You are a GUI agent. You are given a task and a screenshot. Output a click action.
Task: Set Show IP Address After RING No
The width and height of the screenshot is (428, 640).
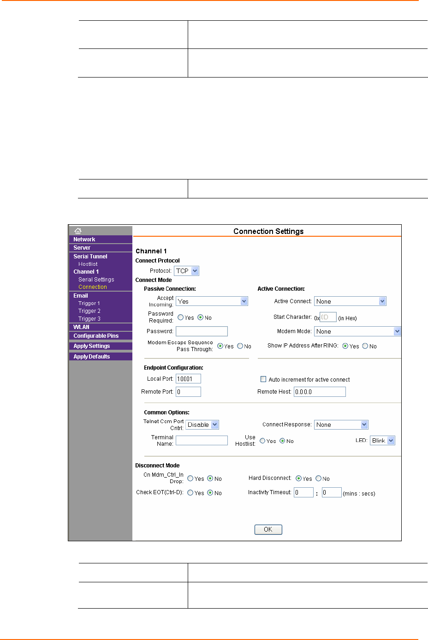coord(365,346)
